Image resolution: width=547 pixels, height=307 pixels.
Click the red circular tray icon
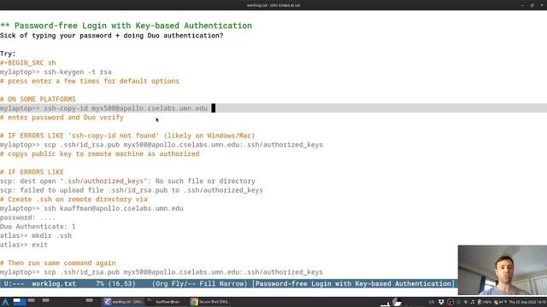pyautogui.click(x=450, y=302)
